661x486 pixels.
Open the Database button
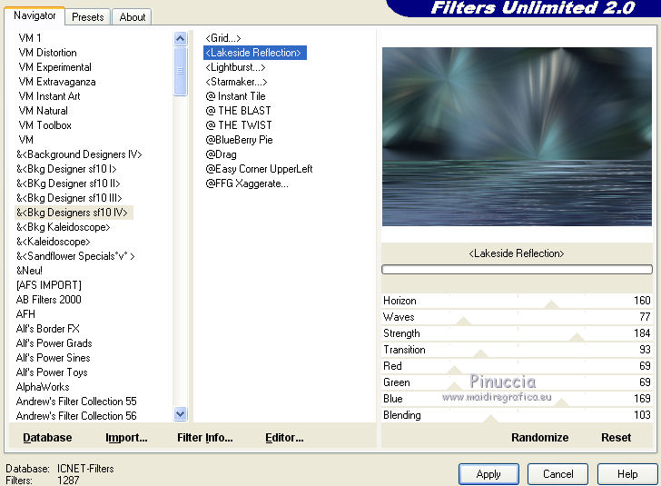pyautogui.click(x=47, y=438)
